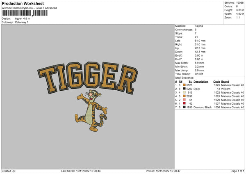Image resolution: width=246 pixels, height=174 pixels.
Task: Click Min Stitch value '0.2 mm'
Action: [199, 66]
